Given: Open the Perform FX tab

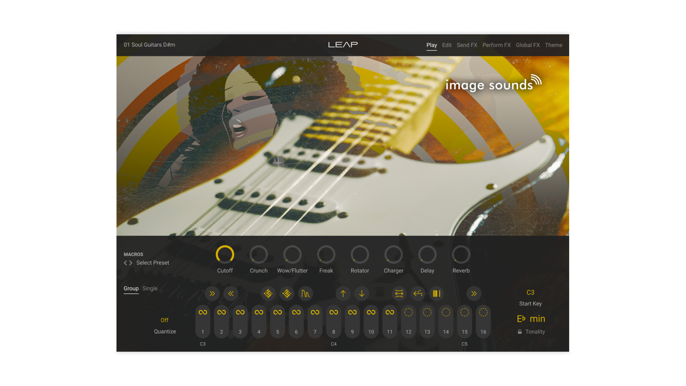Looking at the screenshot, I should click(x=497, y=45).
